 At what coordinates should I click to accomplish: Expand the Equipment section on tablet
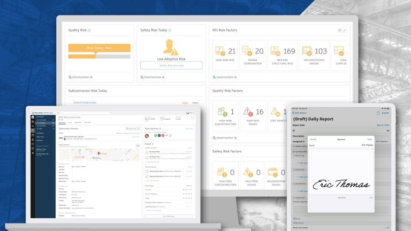(x=299, y=183)
